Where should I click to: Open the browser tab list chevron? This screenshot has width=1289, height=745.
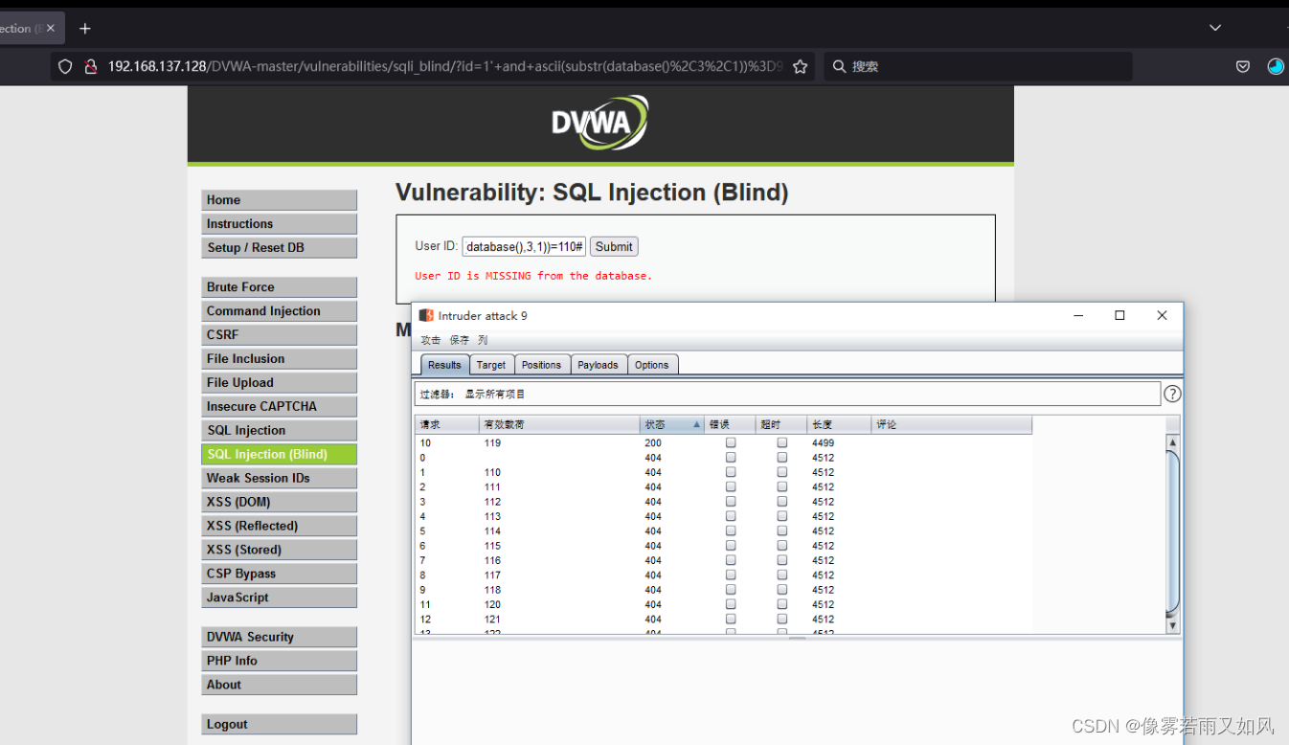(x=1214, y=28)
